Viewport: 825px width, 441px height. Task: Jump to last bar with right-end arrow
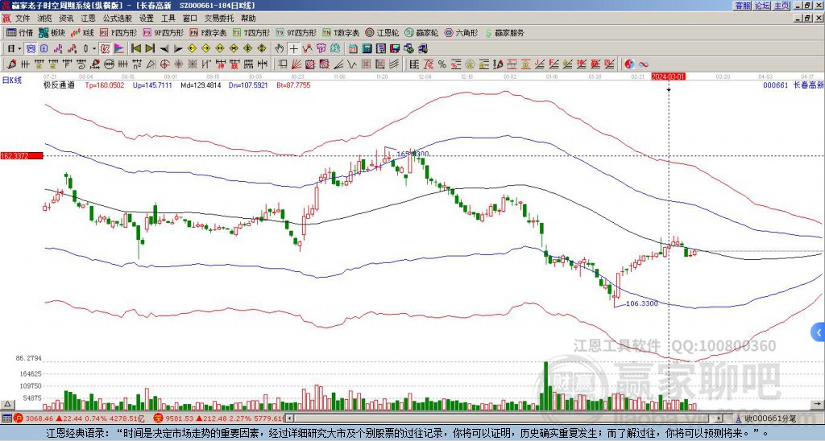150,49
